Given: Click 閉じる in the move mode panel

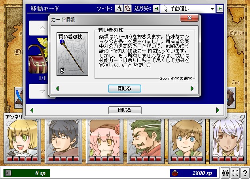Looking at the screenshot, I should [x=125, y=110].
